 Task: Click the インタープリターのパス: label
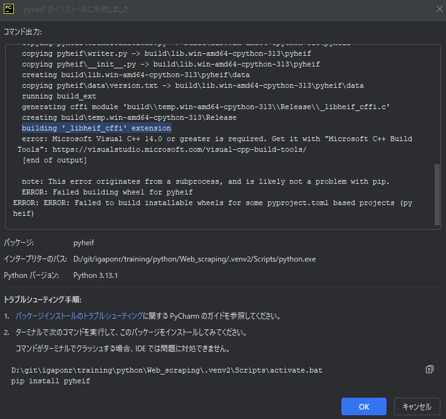35,259
